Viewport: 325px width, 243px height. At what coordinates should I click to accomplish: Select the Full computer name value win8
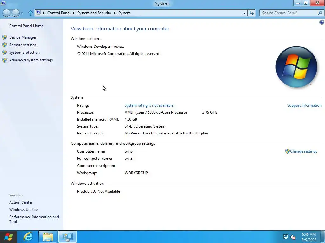pos(129,159)
